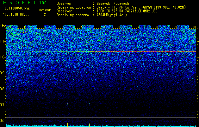Click the observer name Masayuki Kobayashi

(114, 3)
